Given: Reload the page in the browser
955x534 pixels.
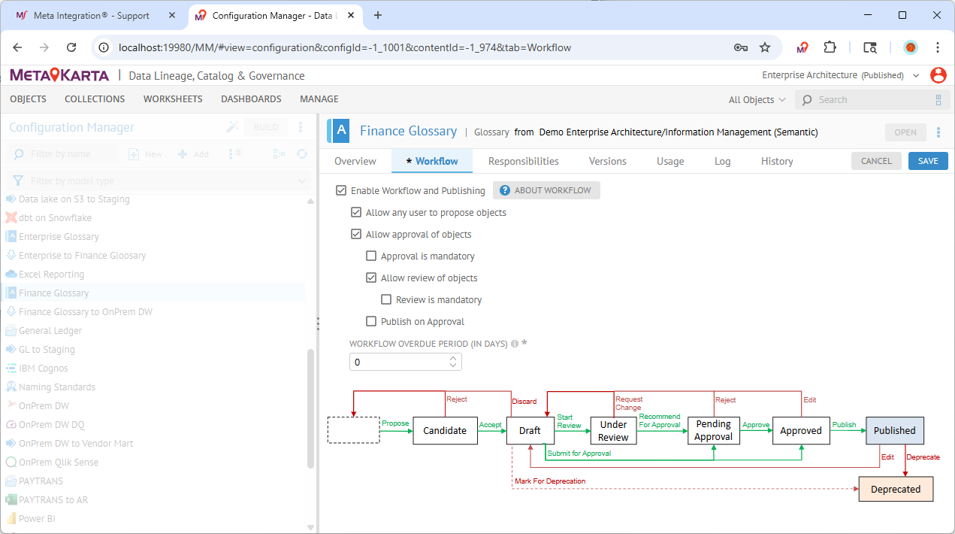Looking at the screenshot, I should click(71, 47).
